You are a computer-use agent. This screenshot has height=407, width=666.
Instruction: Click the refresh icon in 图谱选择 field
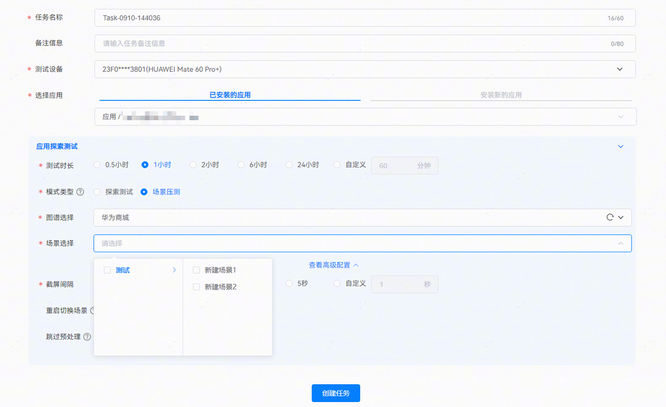click(610, 218)
